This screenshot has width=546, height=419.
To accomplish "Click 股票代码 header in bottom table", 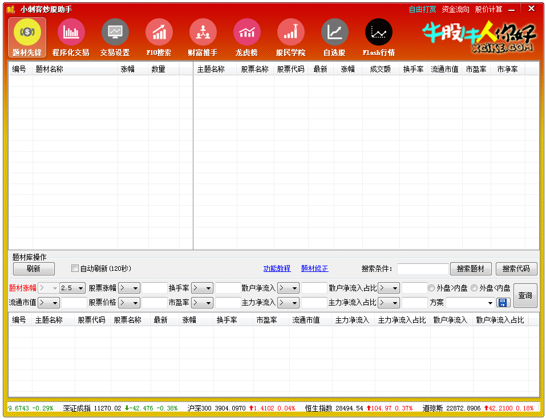I will tap(92, 320).
